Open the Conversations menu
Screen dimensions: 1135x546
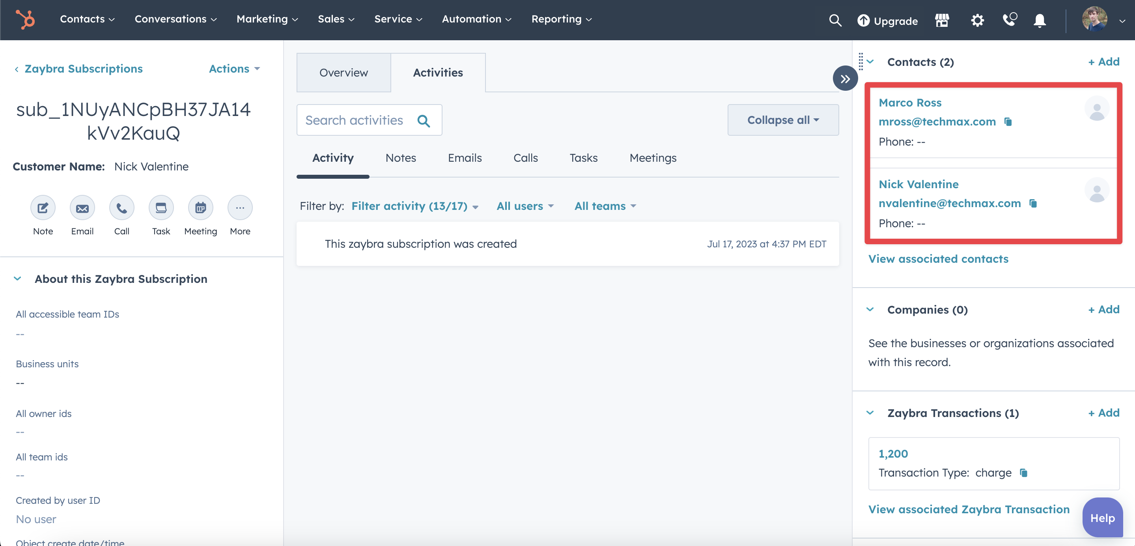pyautogui.click(x=176, y=19)
